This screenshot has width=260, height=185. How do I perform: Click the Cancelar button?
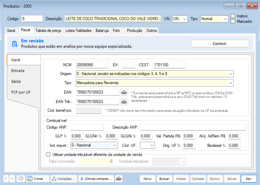point(198,179)
